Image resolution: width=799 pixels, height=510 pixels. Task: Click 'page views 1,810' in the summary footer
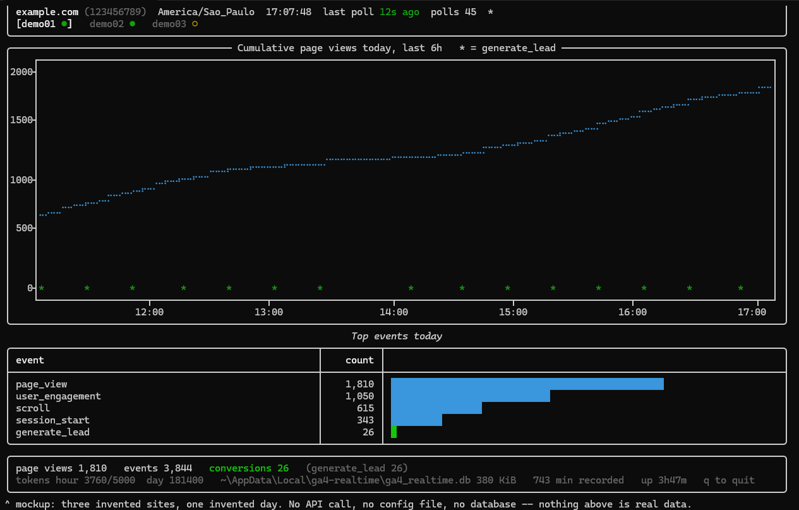[x=61, y=468]
